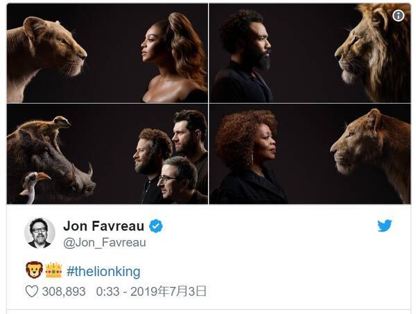Click the info icon on the photo collage
Screen dimensions: 416x314
[399, 16]
